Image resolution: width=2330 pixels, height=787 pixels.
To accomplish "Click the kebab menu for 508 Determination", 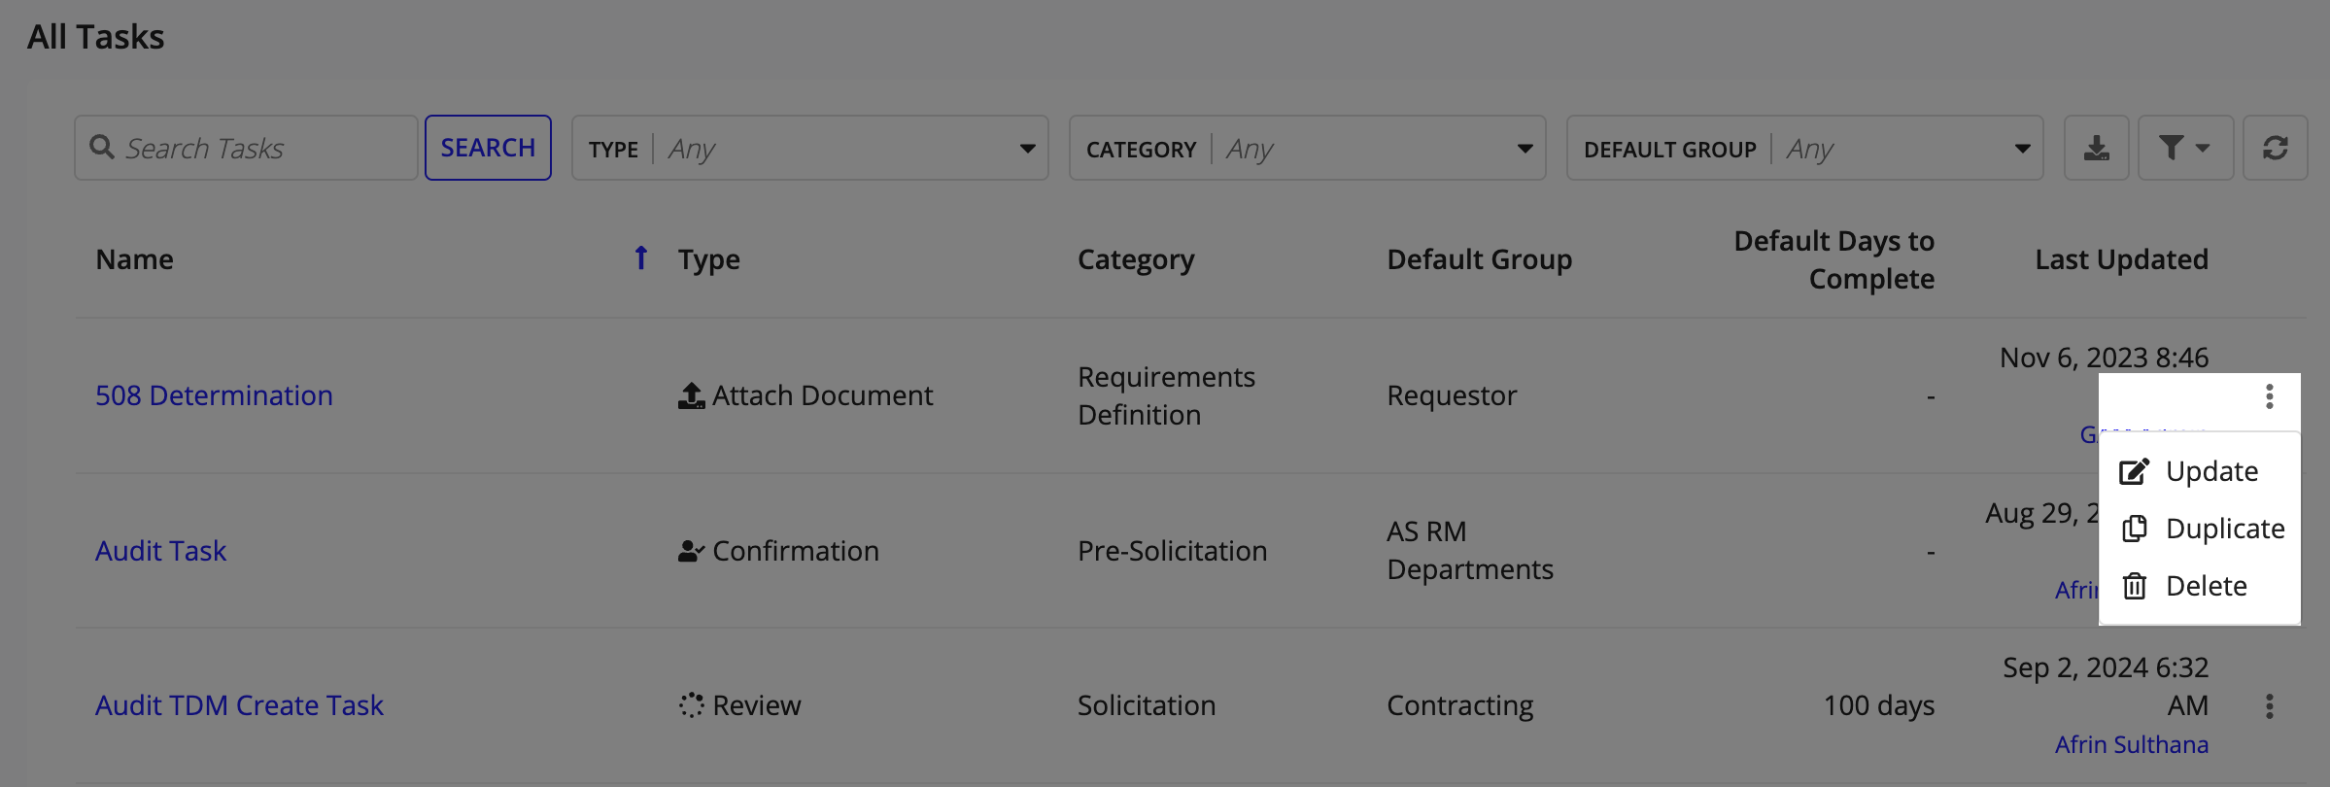I will click(2269, 396).
